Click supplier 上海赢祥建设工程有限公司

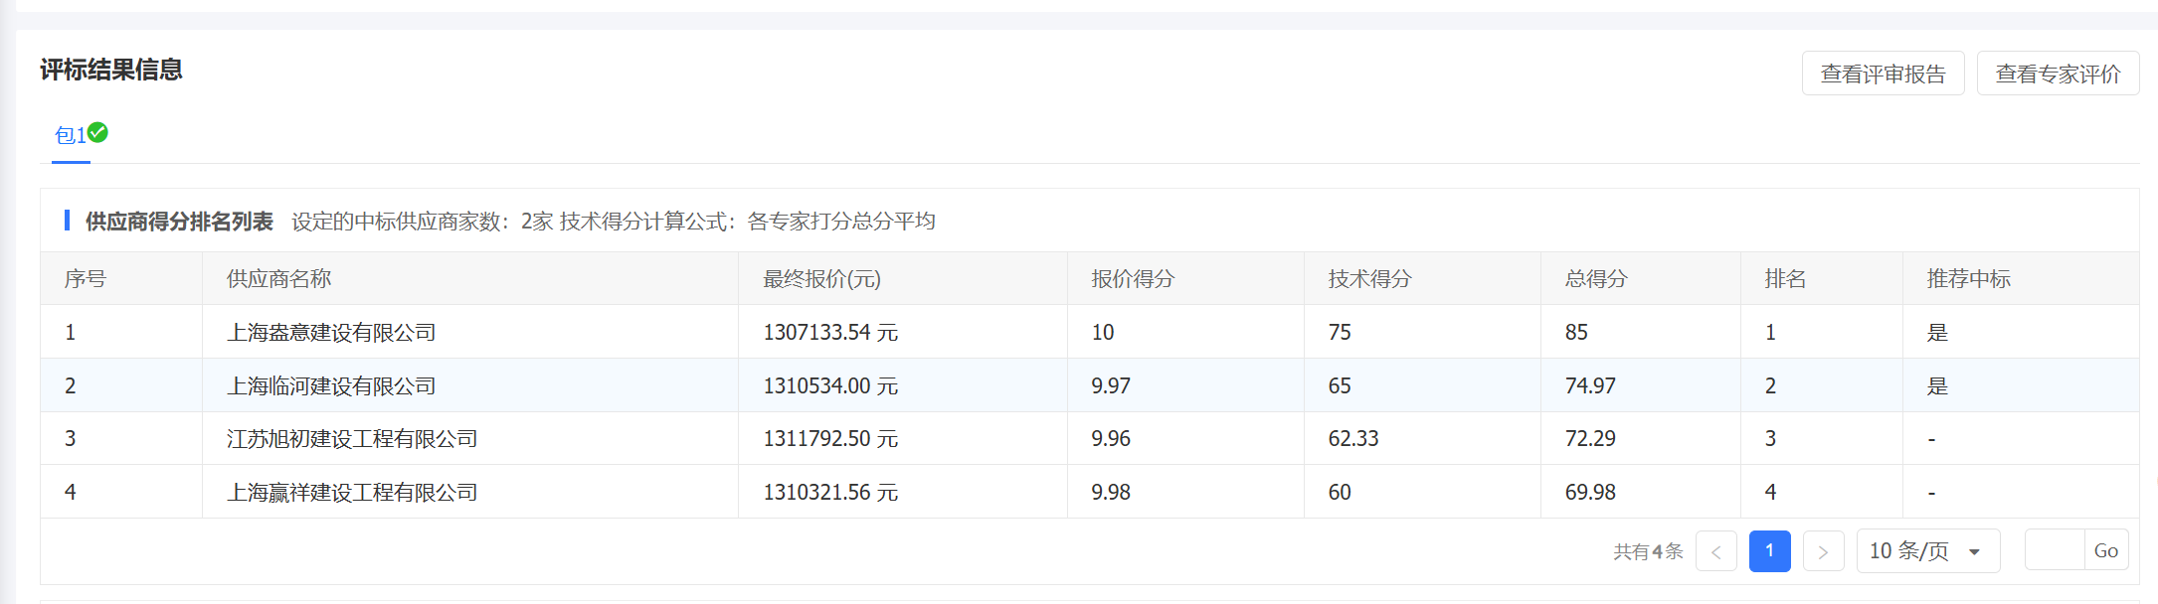[352, 492]
